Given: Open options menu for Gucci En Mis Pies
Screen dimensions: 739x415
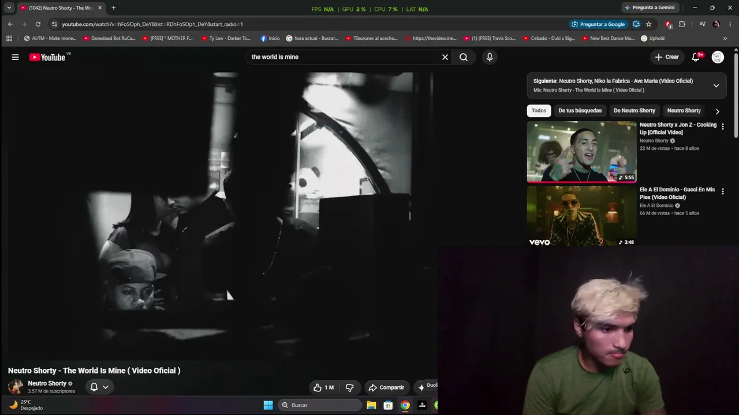Looking at the screenshot, I should (x=722, y=191).
